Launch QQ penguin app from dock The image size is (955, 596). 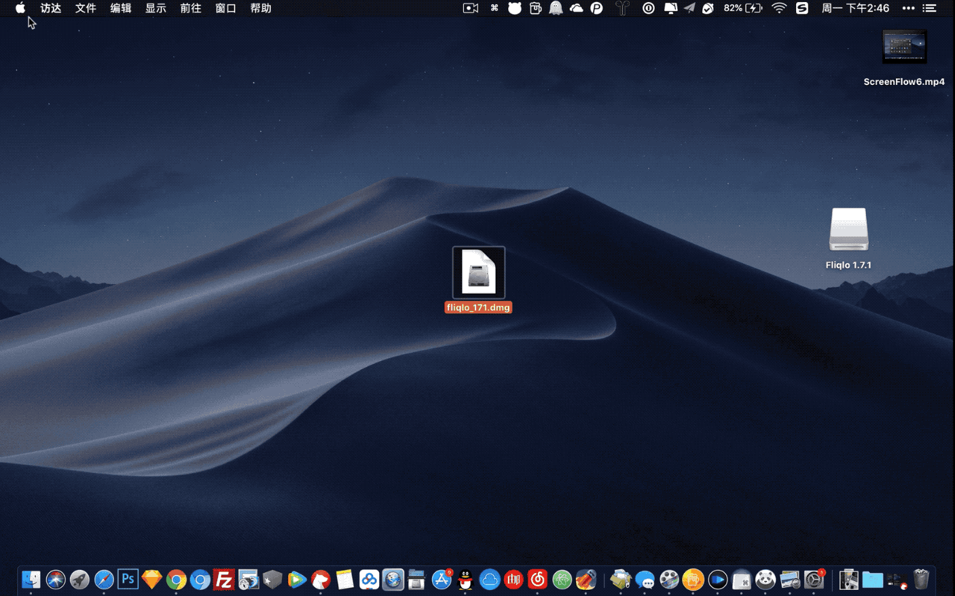point(465,580)
